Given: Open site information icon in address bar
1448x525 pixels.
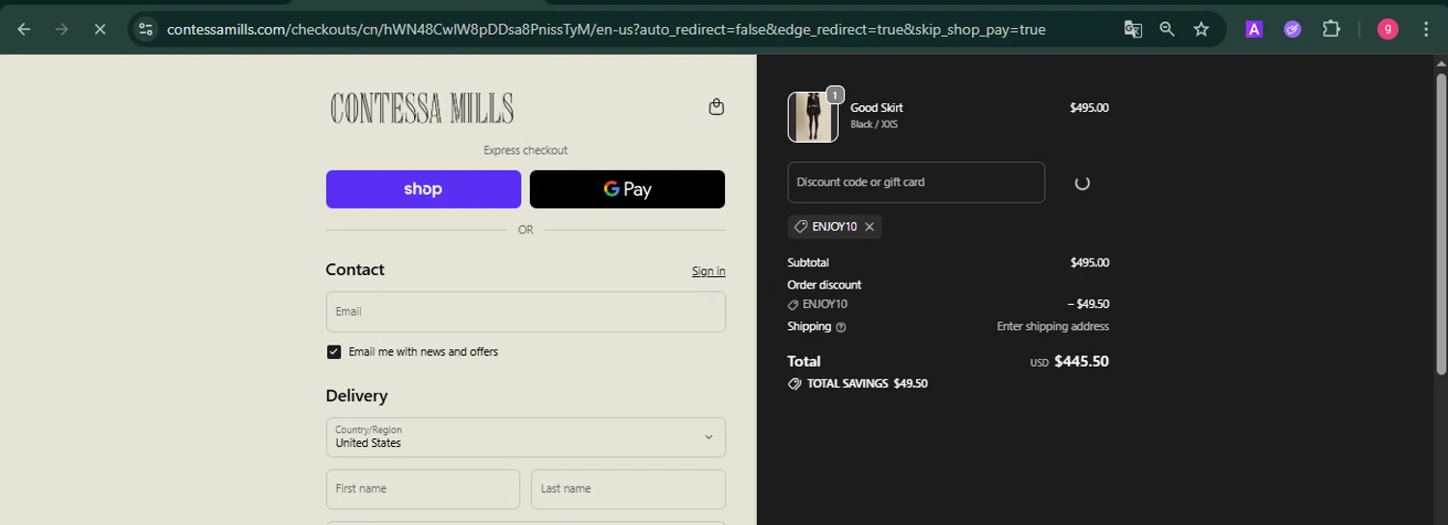Looking at the screenshot, I should (146, 29).
